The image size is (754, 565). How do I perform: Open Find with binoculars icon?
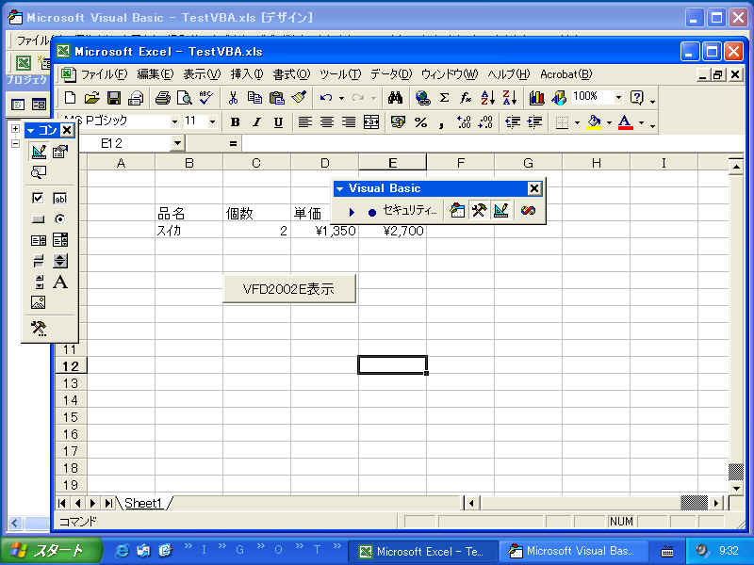pyautogui.click(x=395, y=98)
